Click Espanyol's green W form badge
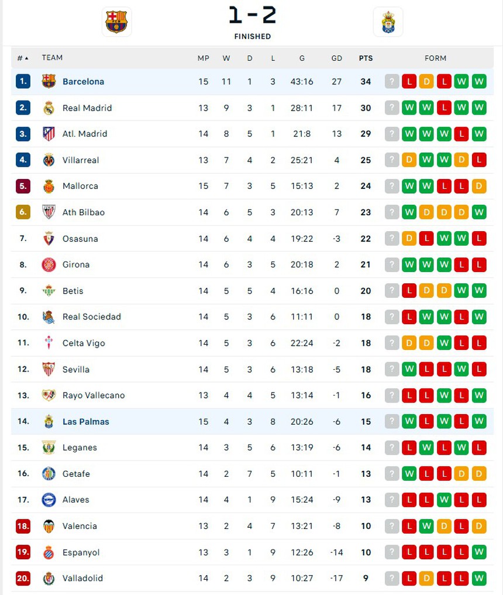 479,552
